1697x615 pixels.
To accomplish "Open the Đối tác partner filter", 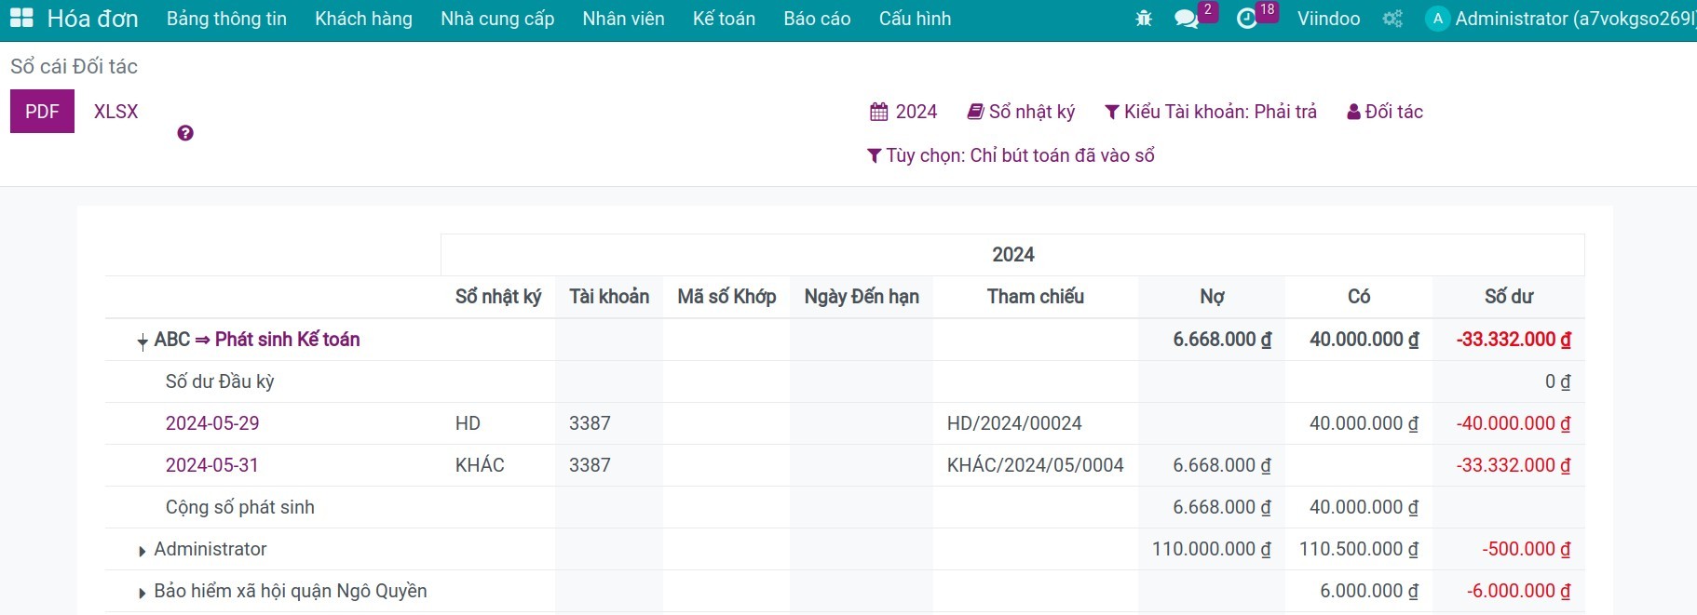I will [1385, 112].
